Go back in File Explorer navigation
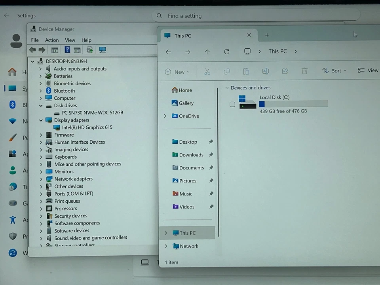The image size is (380, 285). 169,52
